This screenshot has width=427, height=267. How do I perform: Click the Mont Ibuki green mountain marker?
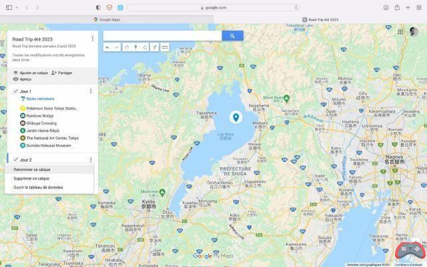click(286, 98)
